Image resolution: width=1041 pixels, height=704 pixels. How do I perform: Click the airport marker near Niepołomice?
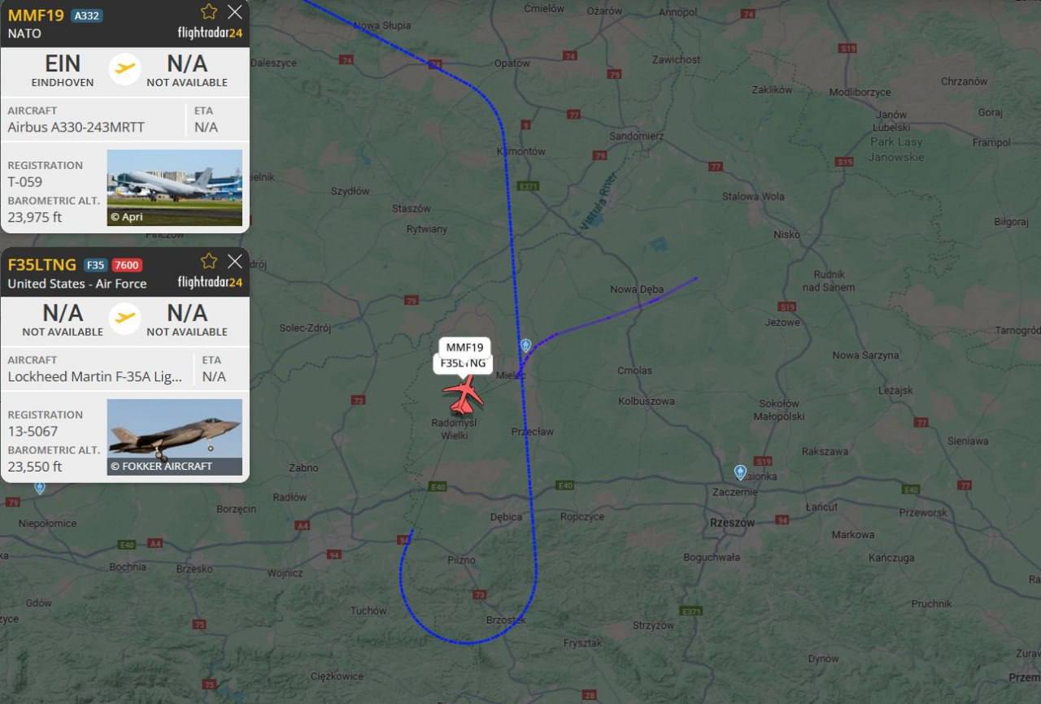coord(39,487)
